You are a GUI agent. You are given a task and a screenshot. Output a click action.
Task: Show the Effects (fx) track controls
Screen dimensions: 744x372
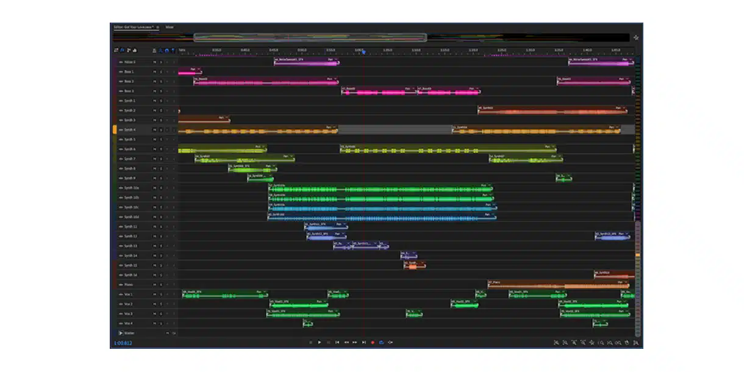point(122,51)
